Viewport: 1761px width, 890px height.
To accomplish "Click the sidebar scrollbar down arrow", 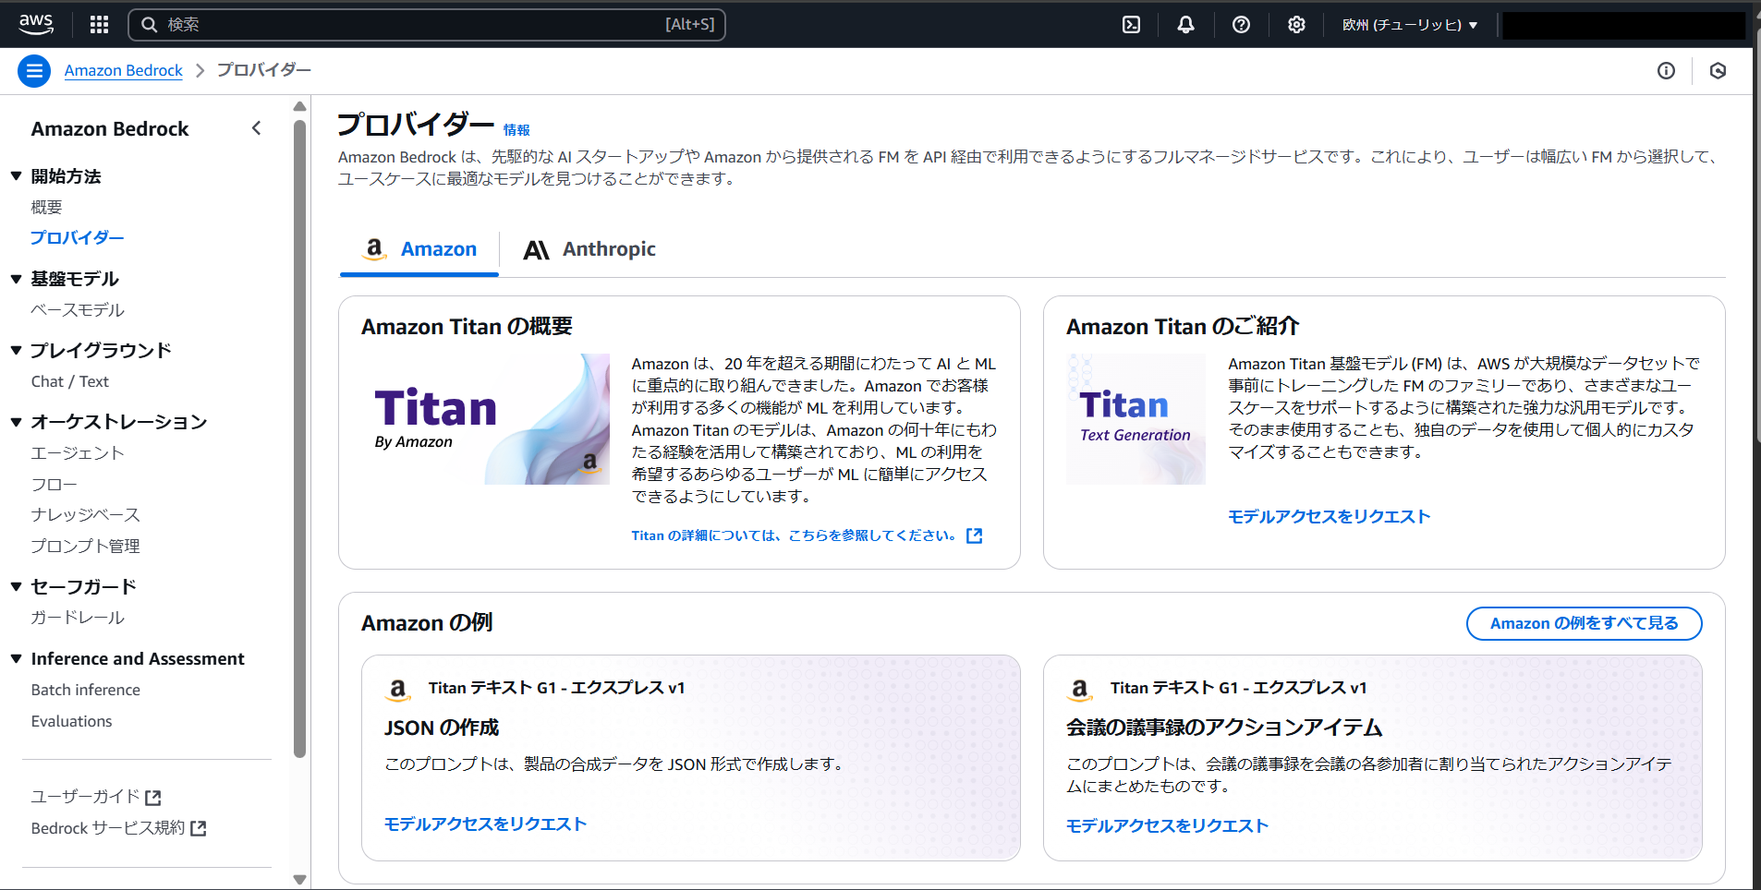I will pos(299,879).
